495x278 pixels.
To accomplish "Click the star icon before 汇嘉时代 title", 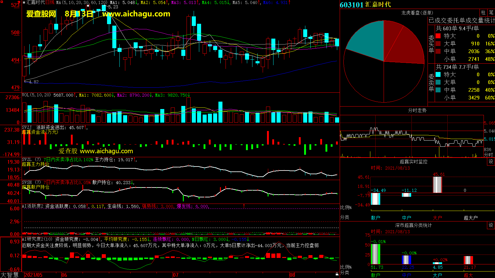I will point(24,2).
